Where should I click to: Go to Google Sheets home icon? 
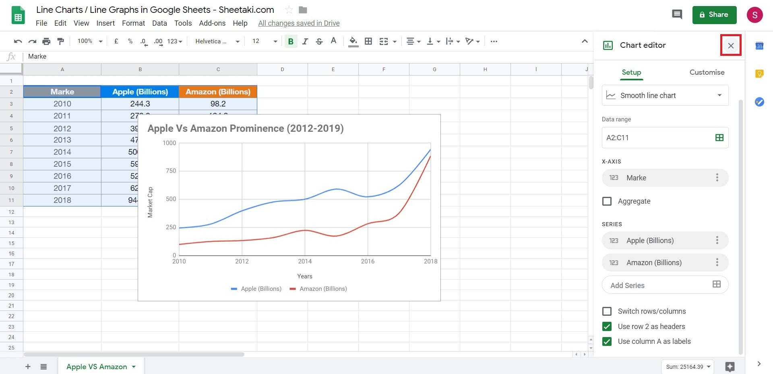coord(18,16)
